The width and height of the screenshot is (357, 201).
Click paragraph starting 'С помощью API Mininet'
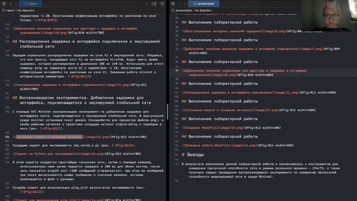pyautogui.click(x=88, y=120)
